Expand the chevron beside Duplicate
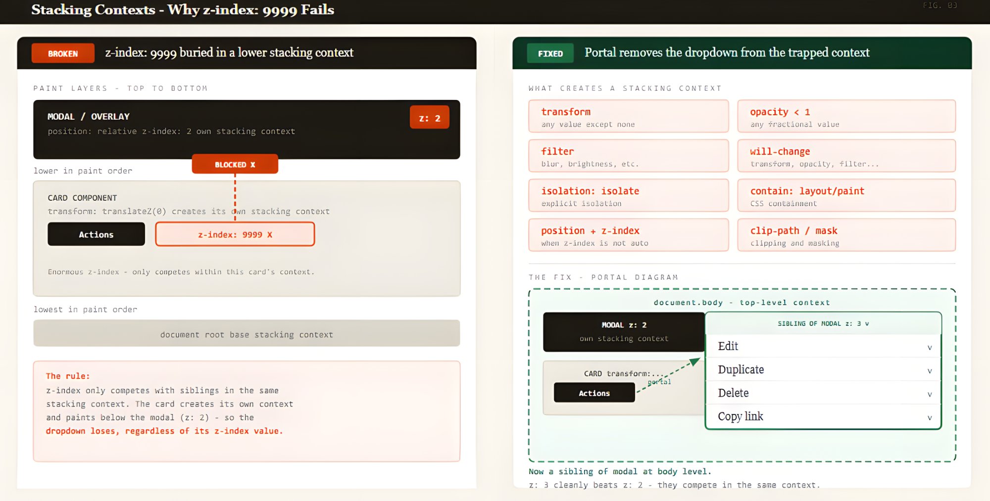The width and height of the screenshot is (990, 501). 929,371
